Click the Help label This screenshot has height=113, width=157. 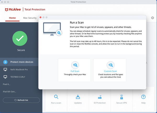point(143,103)
